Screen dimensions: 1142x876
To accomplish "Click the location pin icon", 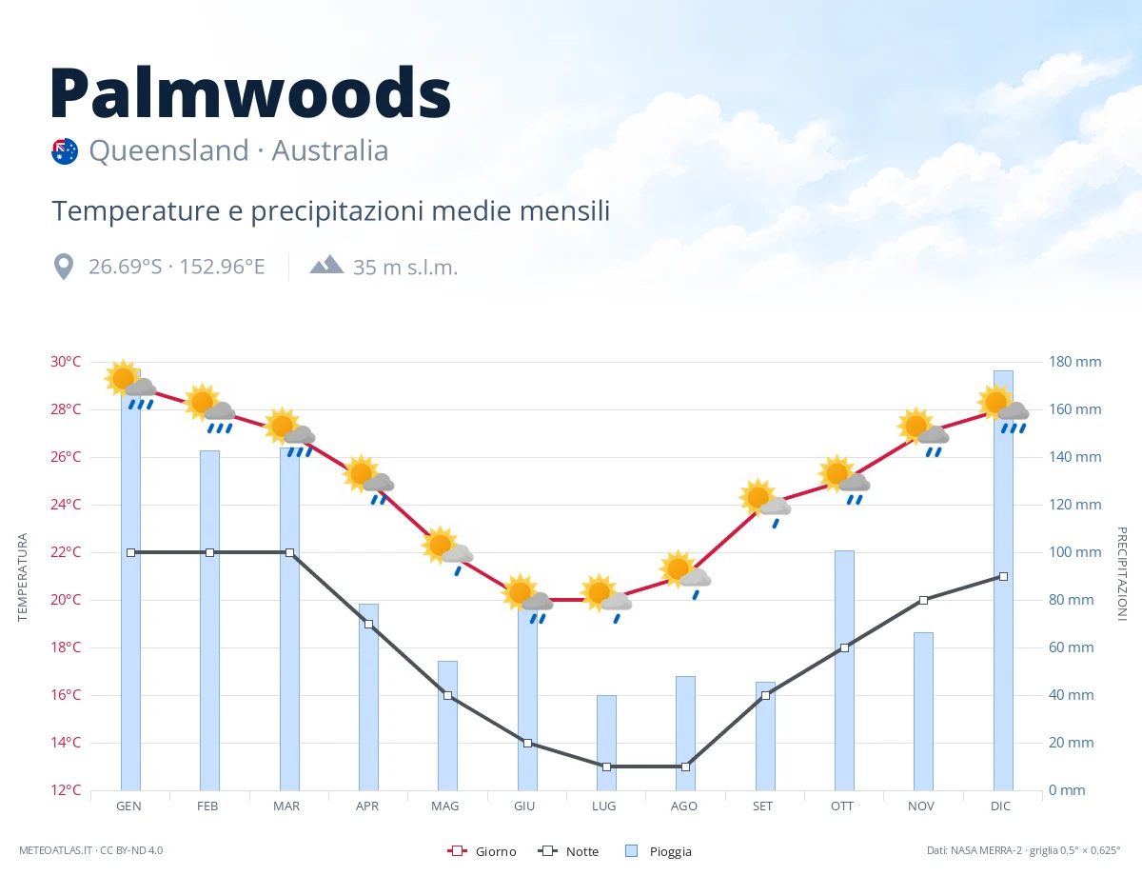I will 64,267.
